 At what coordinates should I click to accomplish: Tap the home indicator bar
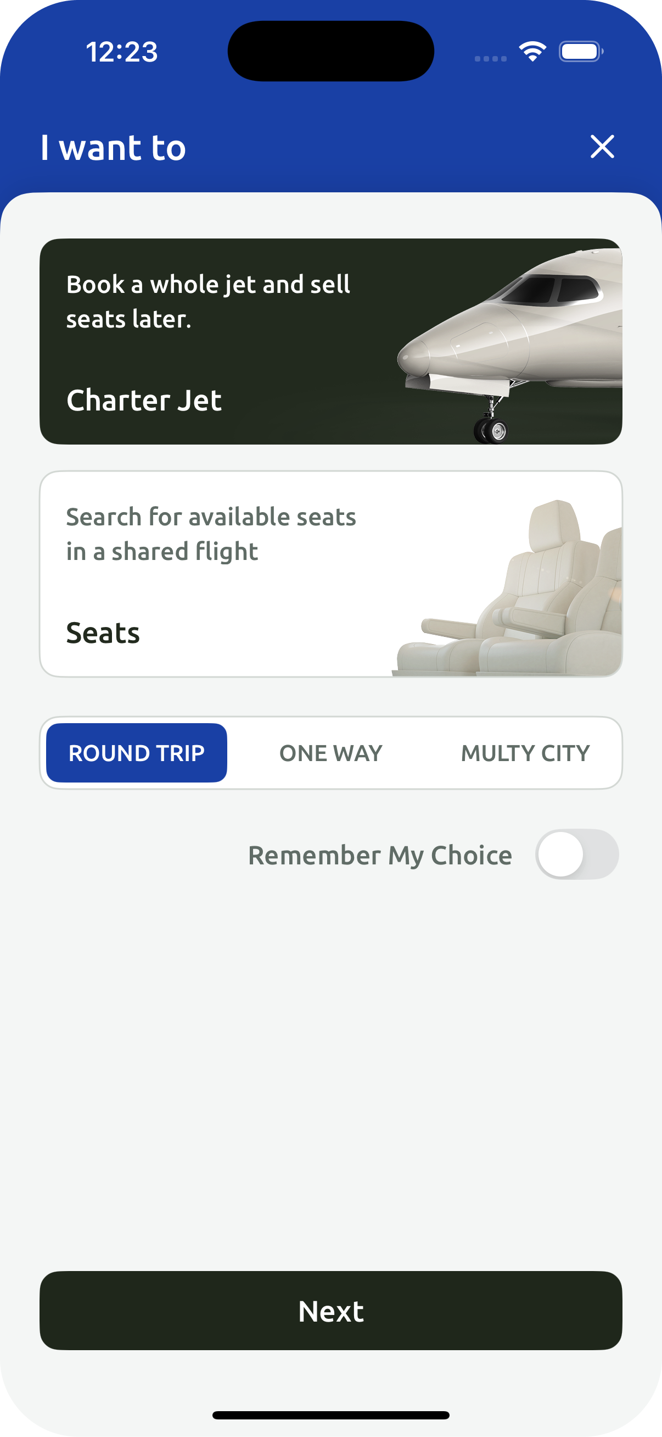pos(331,1414)
